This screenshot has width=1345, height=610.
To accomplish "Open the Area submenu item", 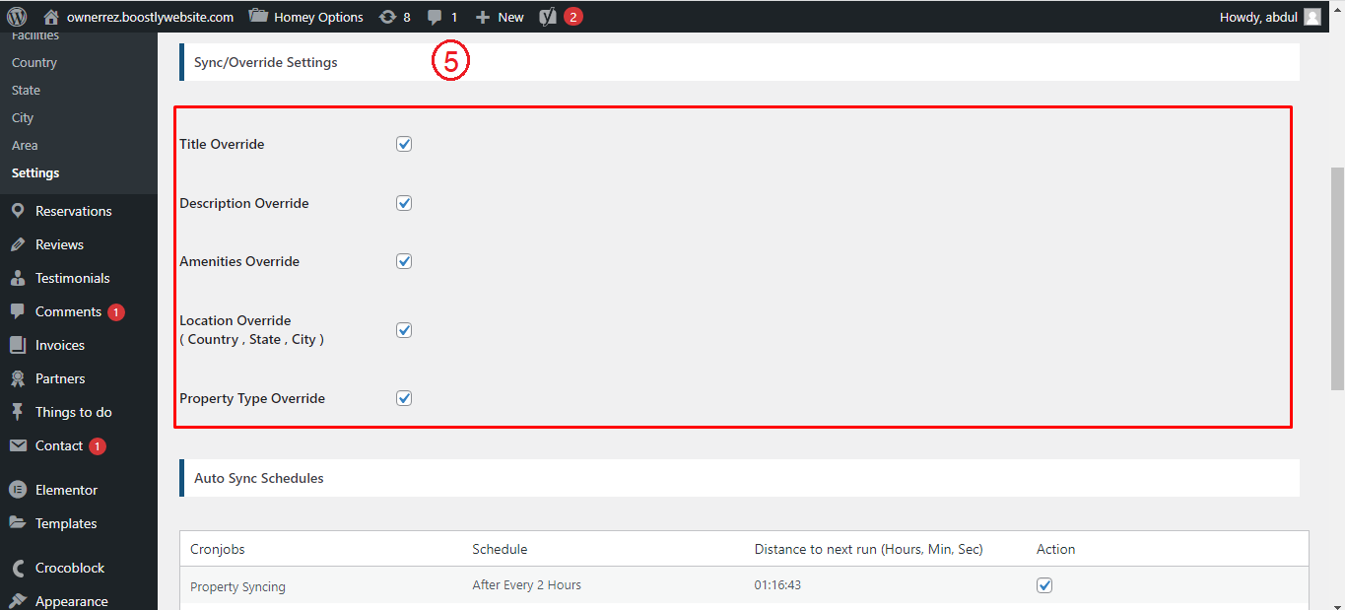I will click(x=25, y=145).
